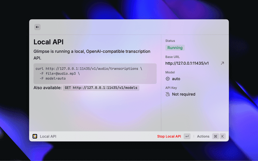
Task: Click the K key icon
Action: [223, 136]
